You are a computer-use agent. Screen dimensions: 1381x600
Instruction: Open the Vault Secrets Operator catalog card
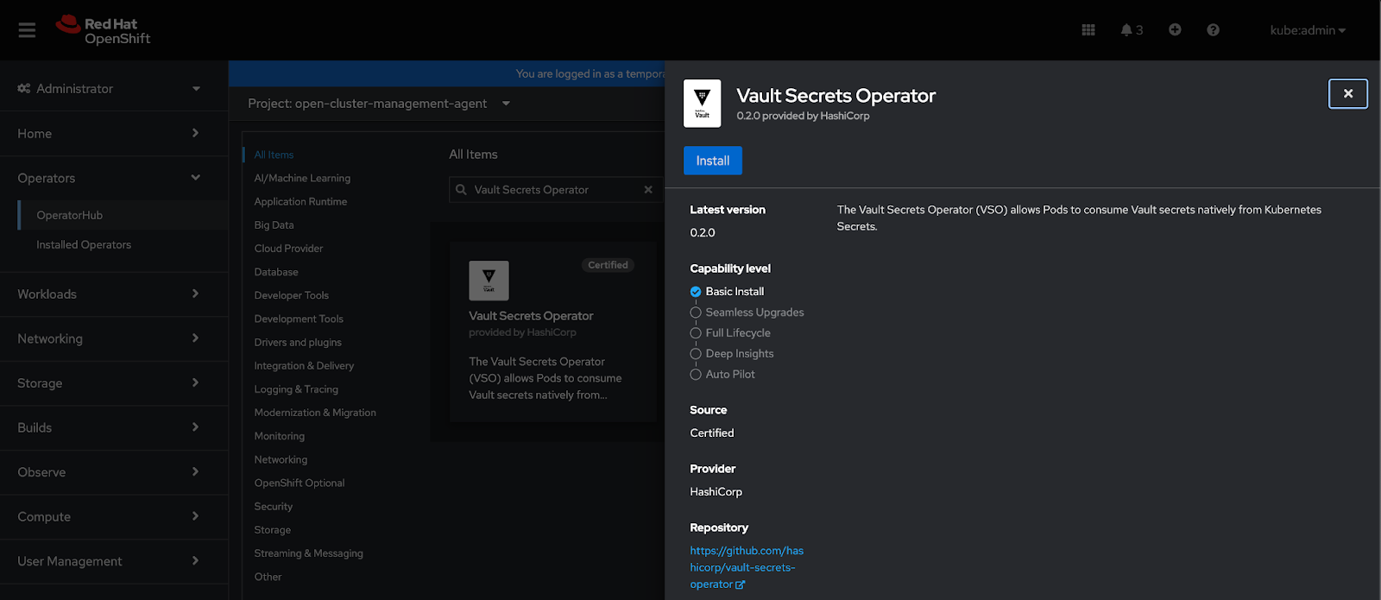tap(552, 332)
